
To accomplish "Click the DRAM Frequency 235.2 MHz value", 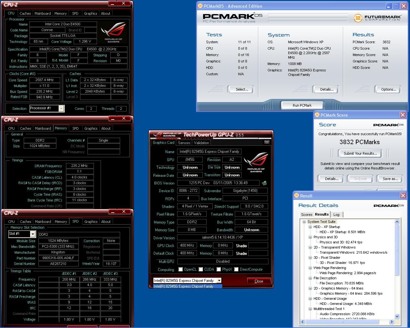I will [79, 166].
